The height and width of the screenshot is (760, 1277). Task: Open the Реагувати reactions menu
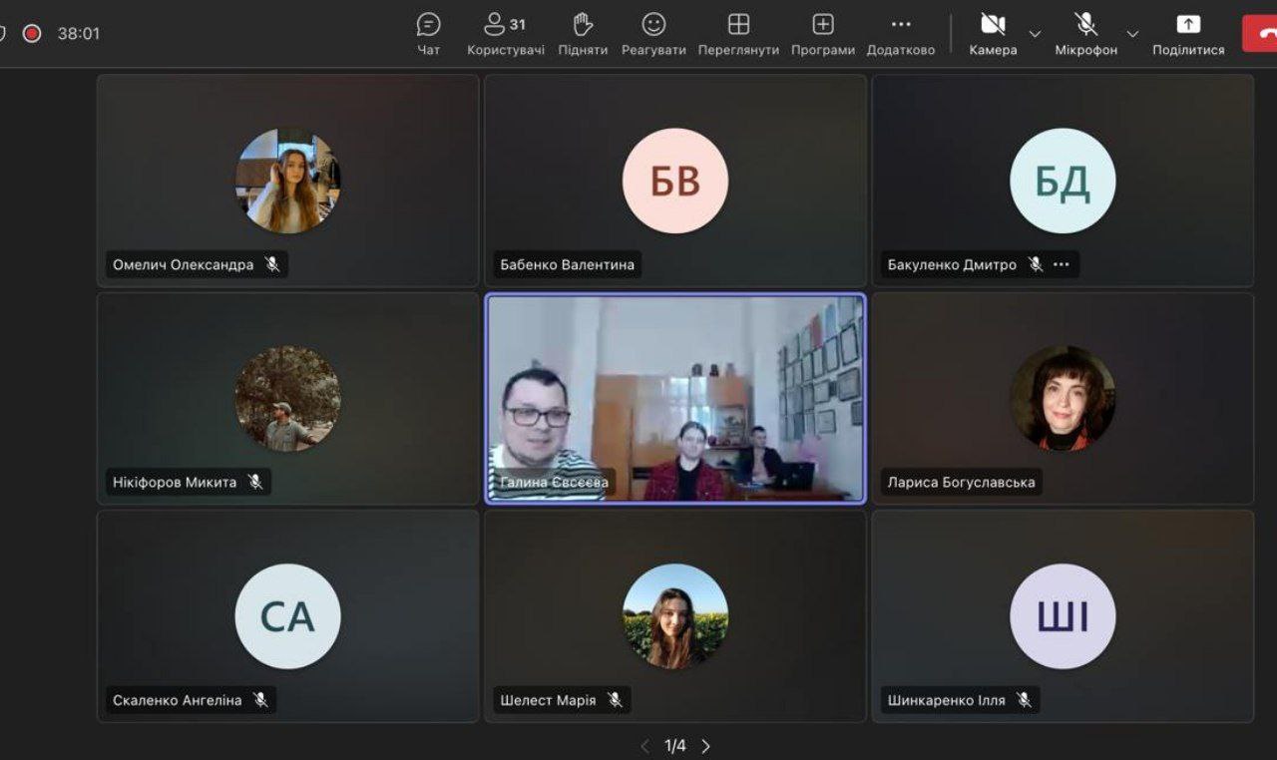[x=653, y=34]
